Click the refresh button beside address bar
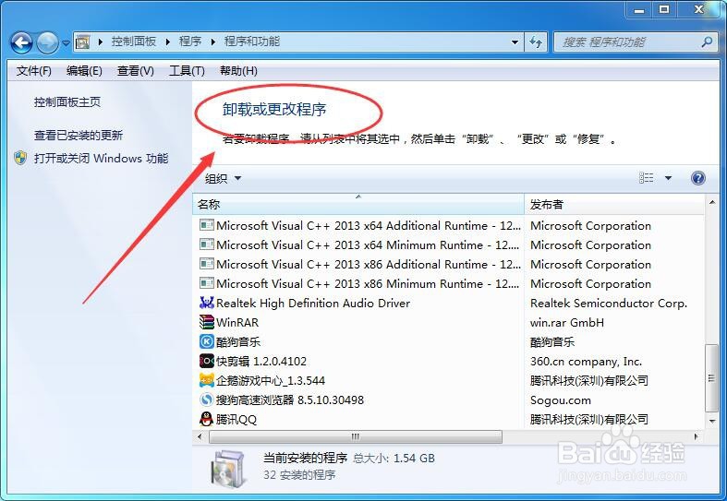 [536, 42]
